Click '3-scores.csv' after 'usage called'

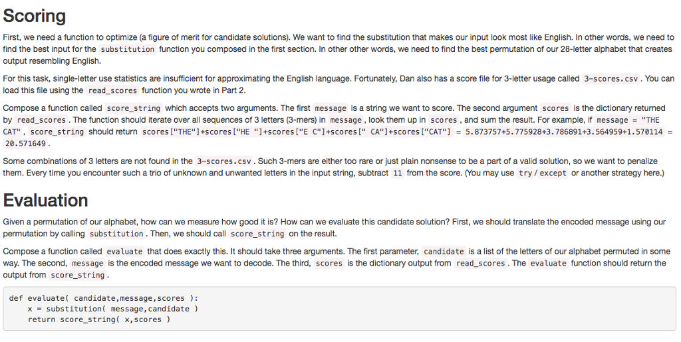coord(611,79)
